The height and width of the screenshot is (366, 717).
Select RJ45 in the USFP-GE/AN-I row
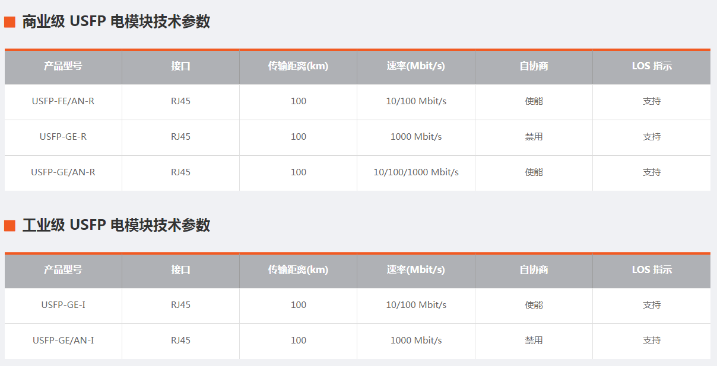coord(180,341)
